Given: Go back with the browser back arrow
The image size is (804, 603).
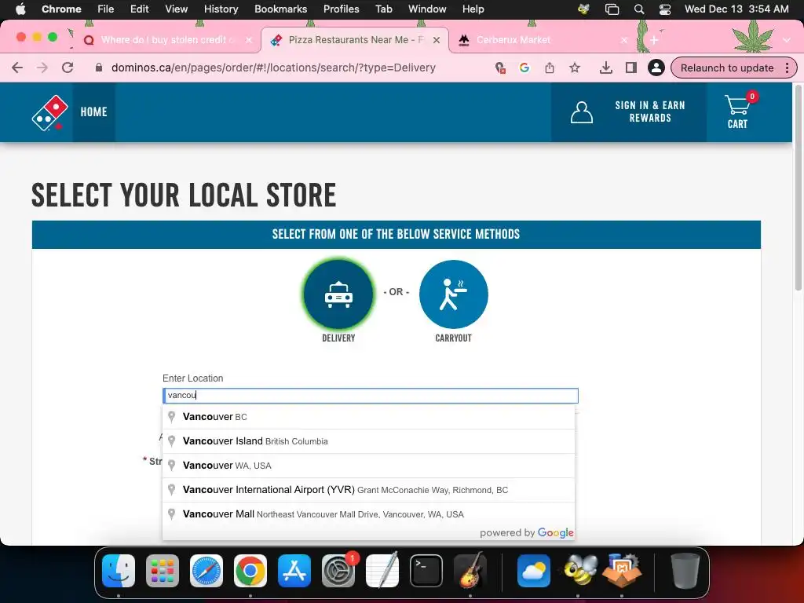Looking at the screenshot, I should pos(17,68).
